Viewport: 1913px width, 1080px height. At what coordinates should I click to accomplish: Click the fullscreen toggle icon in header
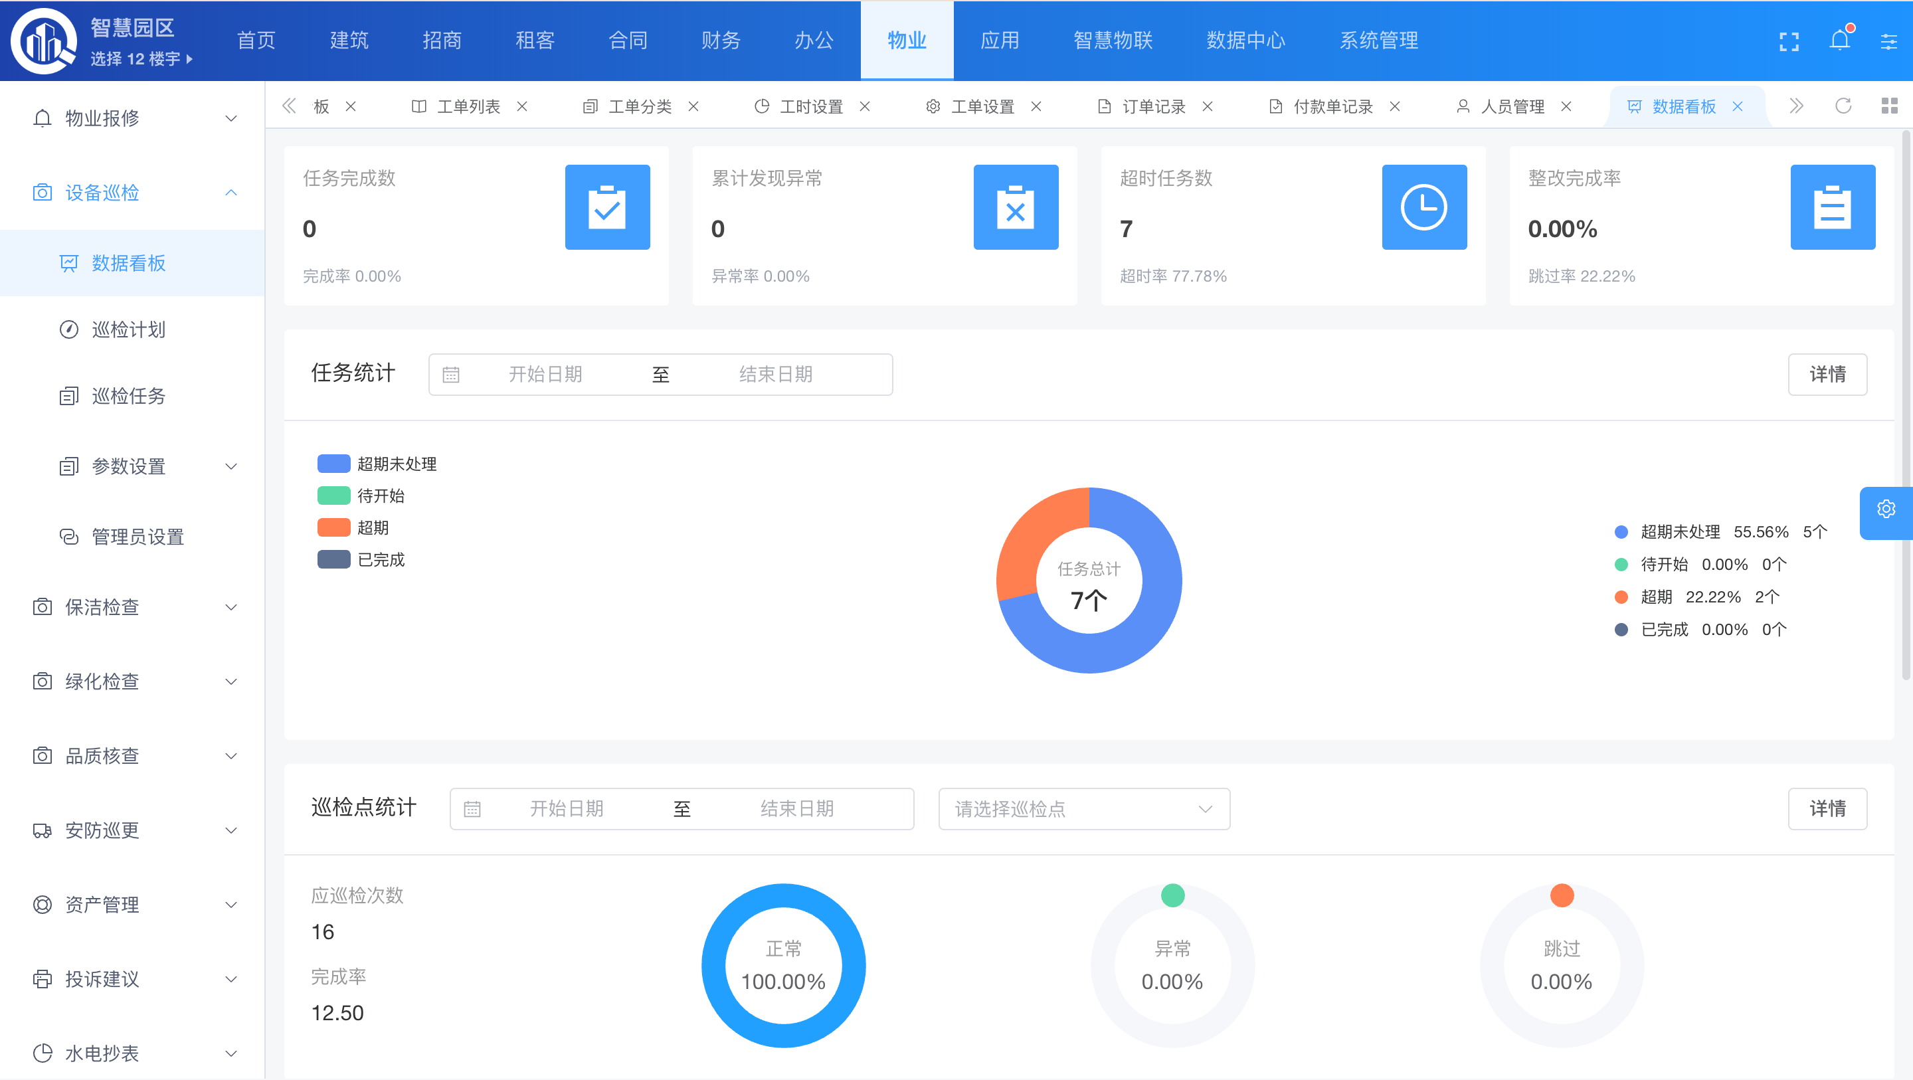click(1789, 41)
